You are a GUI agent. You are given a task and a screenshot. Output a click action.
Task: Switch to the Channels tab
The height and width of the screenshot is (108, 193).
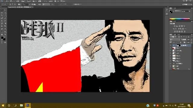(175, 34)
